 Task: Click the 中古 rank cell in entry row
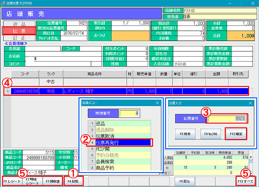(x=51, y=82)
